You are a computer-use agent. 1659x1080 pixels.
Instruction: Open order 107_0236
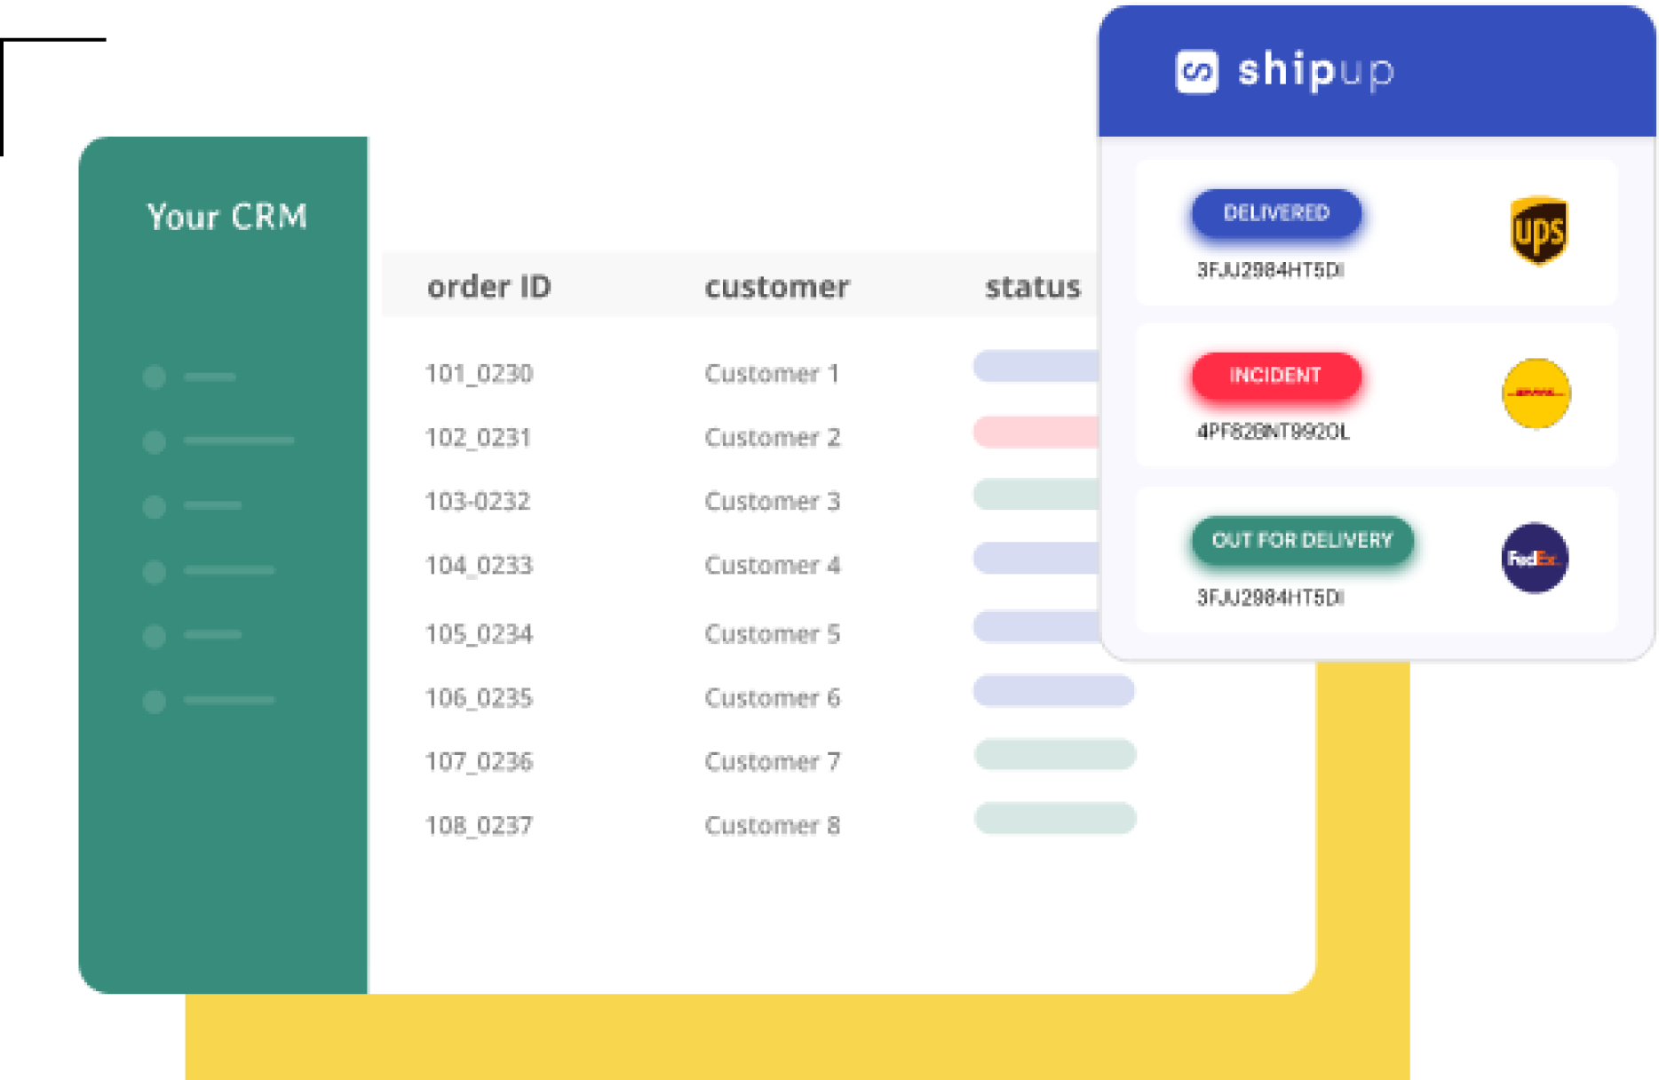pyautogui.click(x=479, y=762)
